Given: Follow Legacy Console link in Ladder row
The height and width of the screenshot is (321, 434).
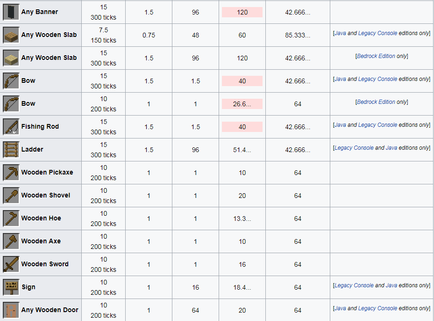Looking at the screenshot, I should (x=354, y=148).
